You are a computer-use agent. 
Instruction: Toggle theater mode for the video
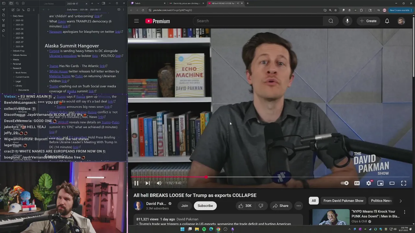click(x=392, y=183)
